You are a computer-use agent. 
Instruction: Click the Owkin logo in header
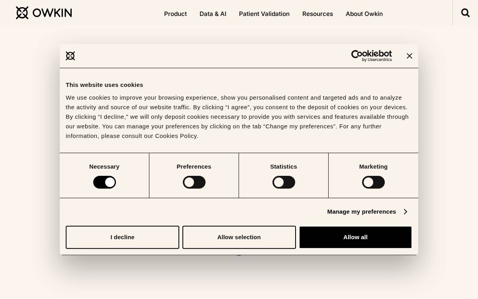point(44,13)
